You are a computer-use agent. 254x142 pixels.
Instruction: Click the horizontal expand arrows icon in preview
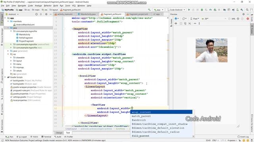pos(195,23)
